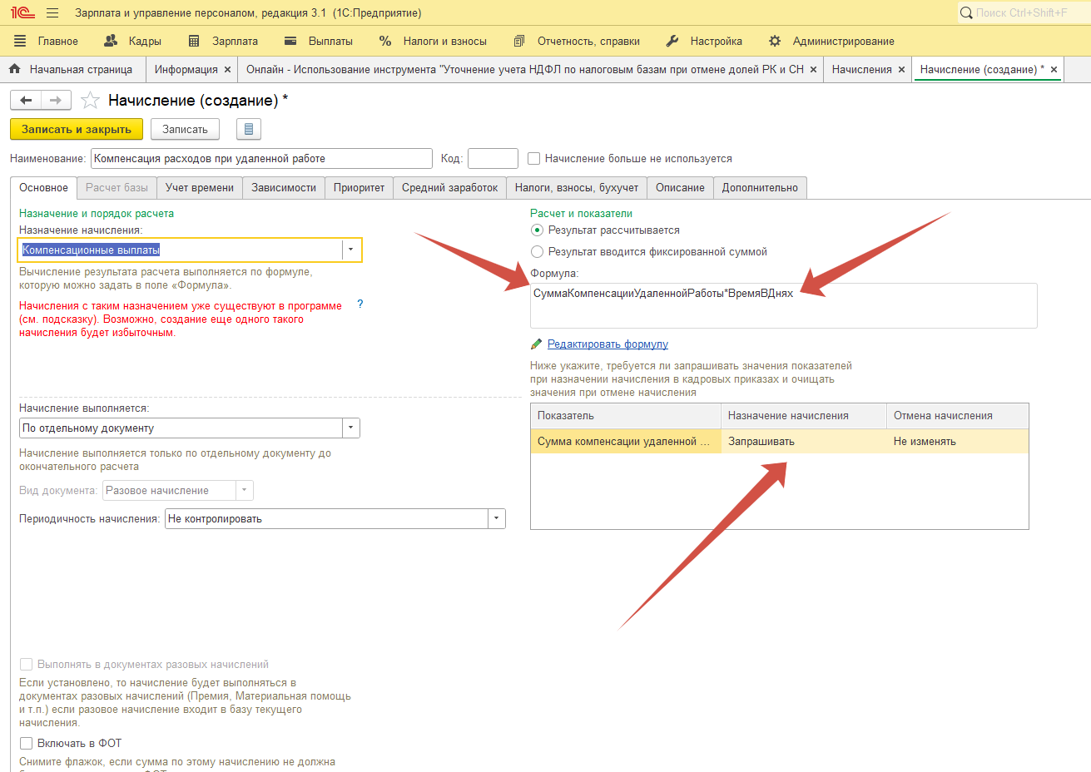
Task: Open the Зарплата menu section
Action: click(x=236, y=40)
